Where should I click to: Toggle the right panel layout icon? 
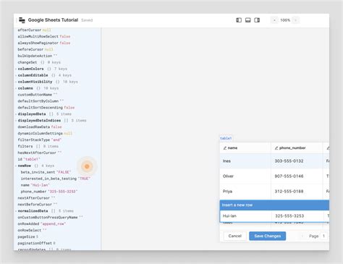[x=257, y=20]
